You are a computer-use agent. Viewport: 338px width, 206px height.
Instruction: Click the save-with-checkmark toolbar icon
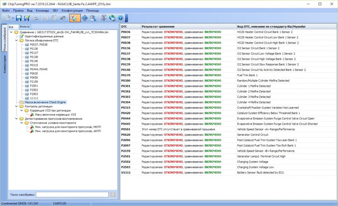coord(27,18)
